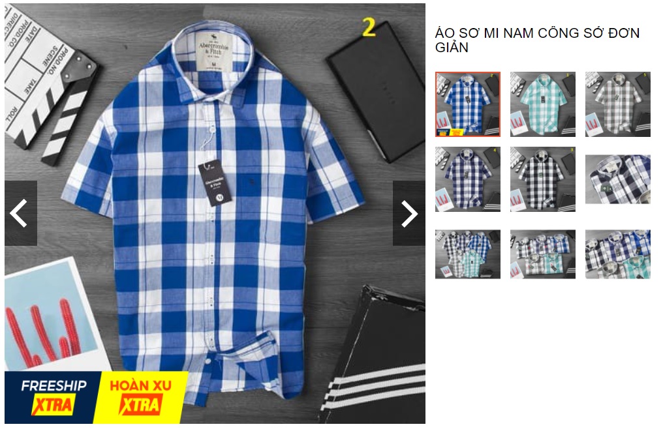
Task: Click the black hang tag on shirt
Action: click(215, 183)
